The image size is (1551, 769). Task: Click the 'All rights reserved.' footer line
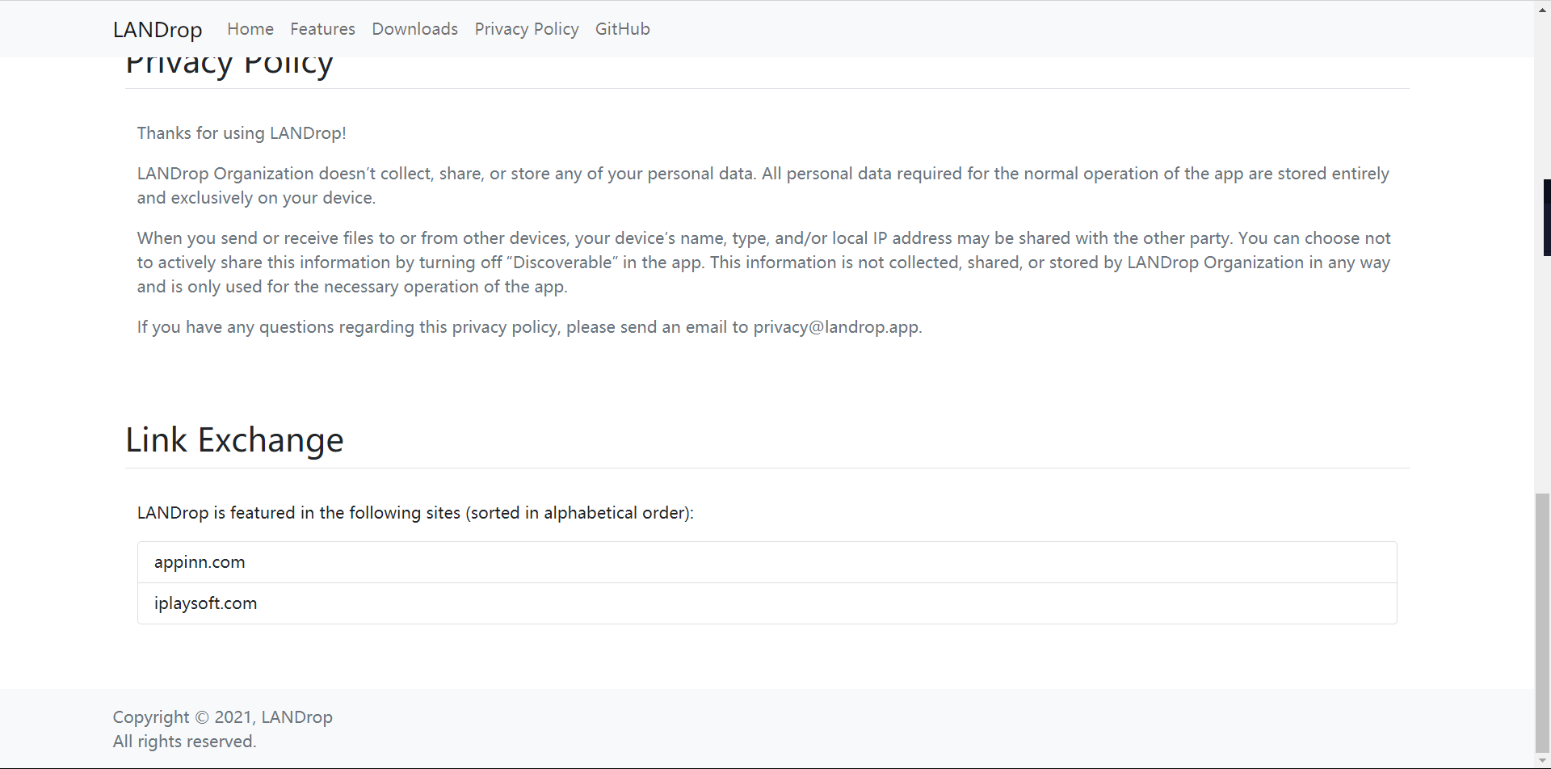pyautogui.click(x=184, y=742)
